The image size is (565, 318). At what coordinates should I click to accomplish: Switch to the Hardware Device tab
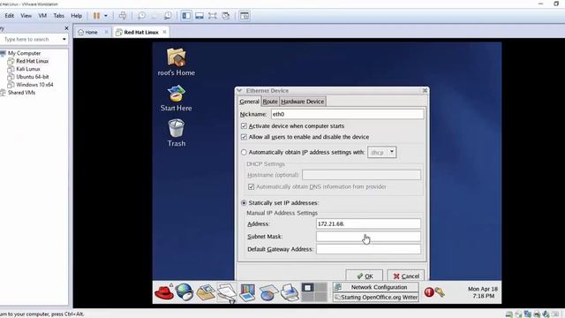(x=302, y=102)
